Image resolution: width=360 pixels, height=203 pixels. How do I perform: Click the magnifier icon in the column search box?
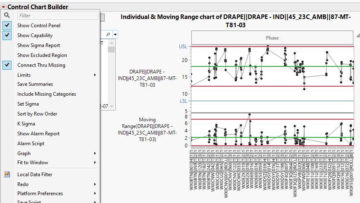coord(108,35)
